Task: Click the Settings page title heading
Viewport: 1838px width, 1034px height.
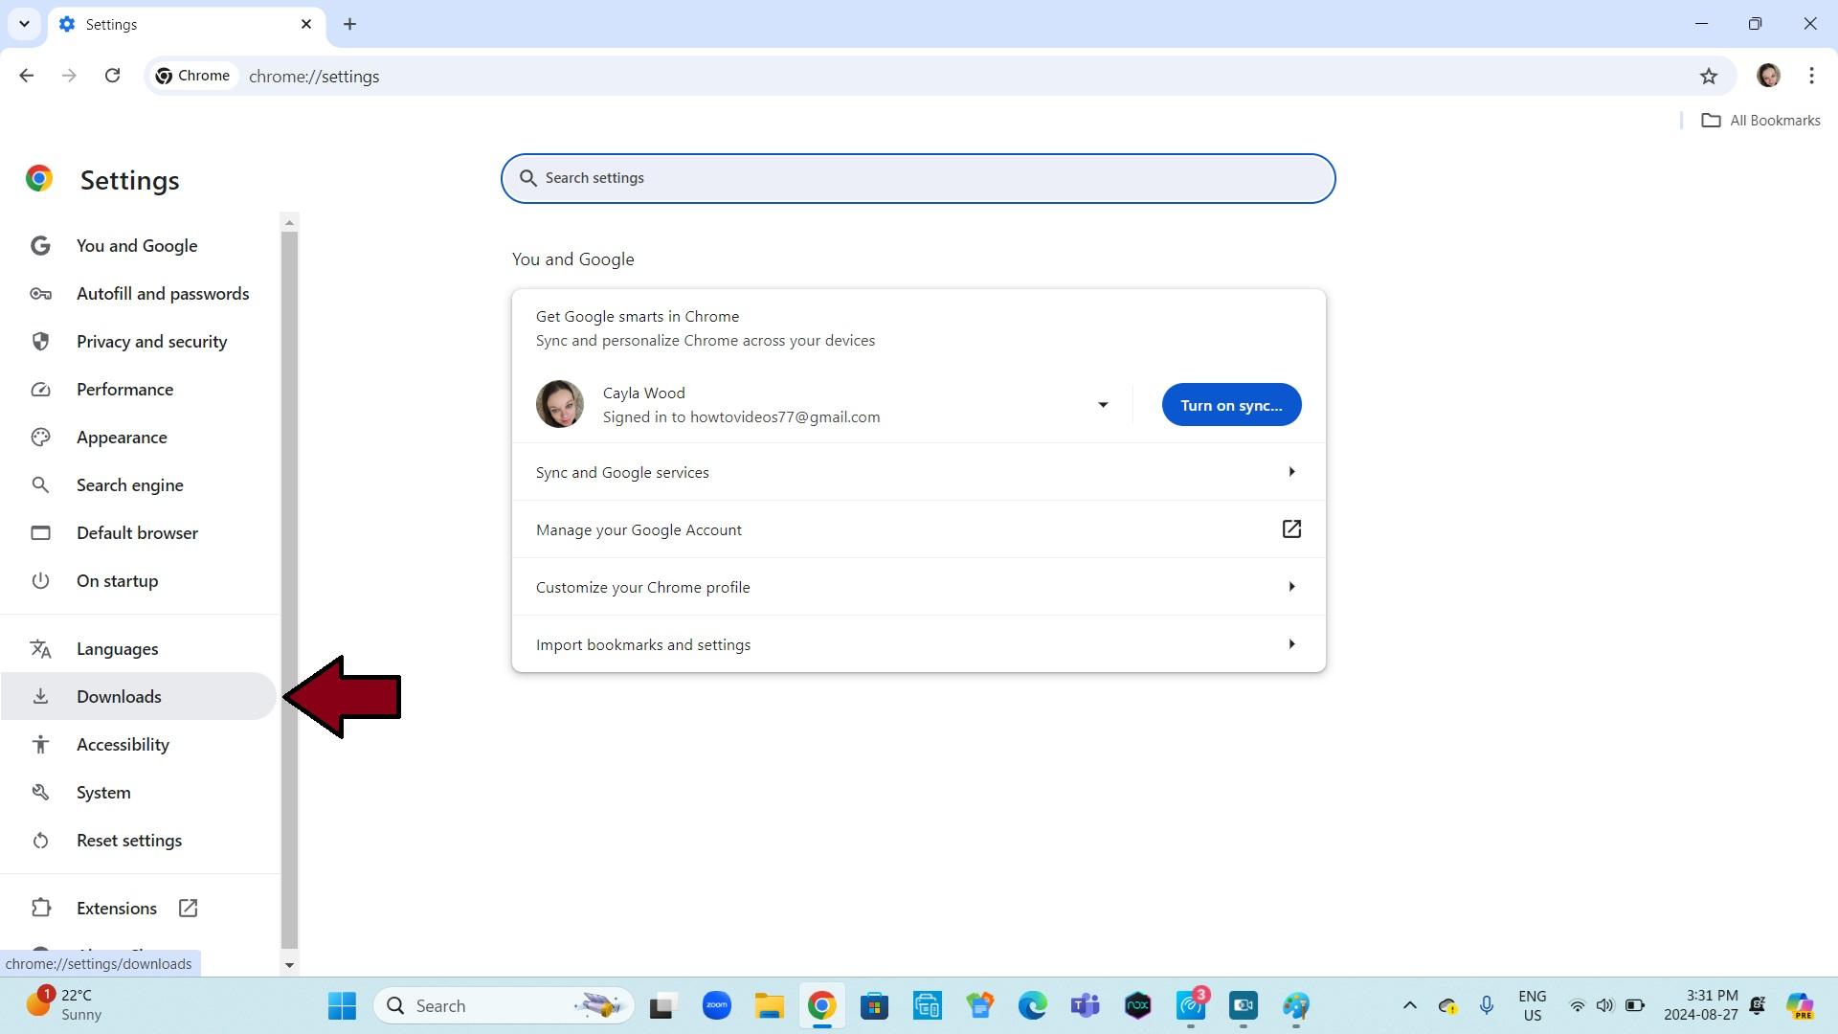Action: click(x=129, y=180)
